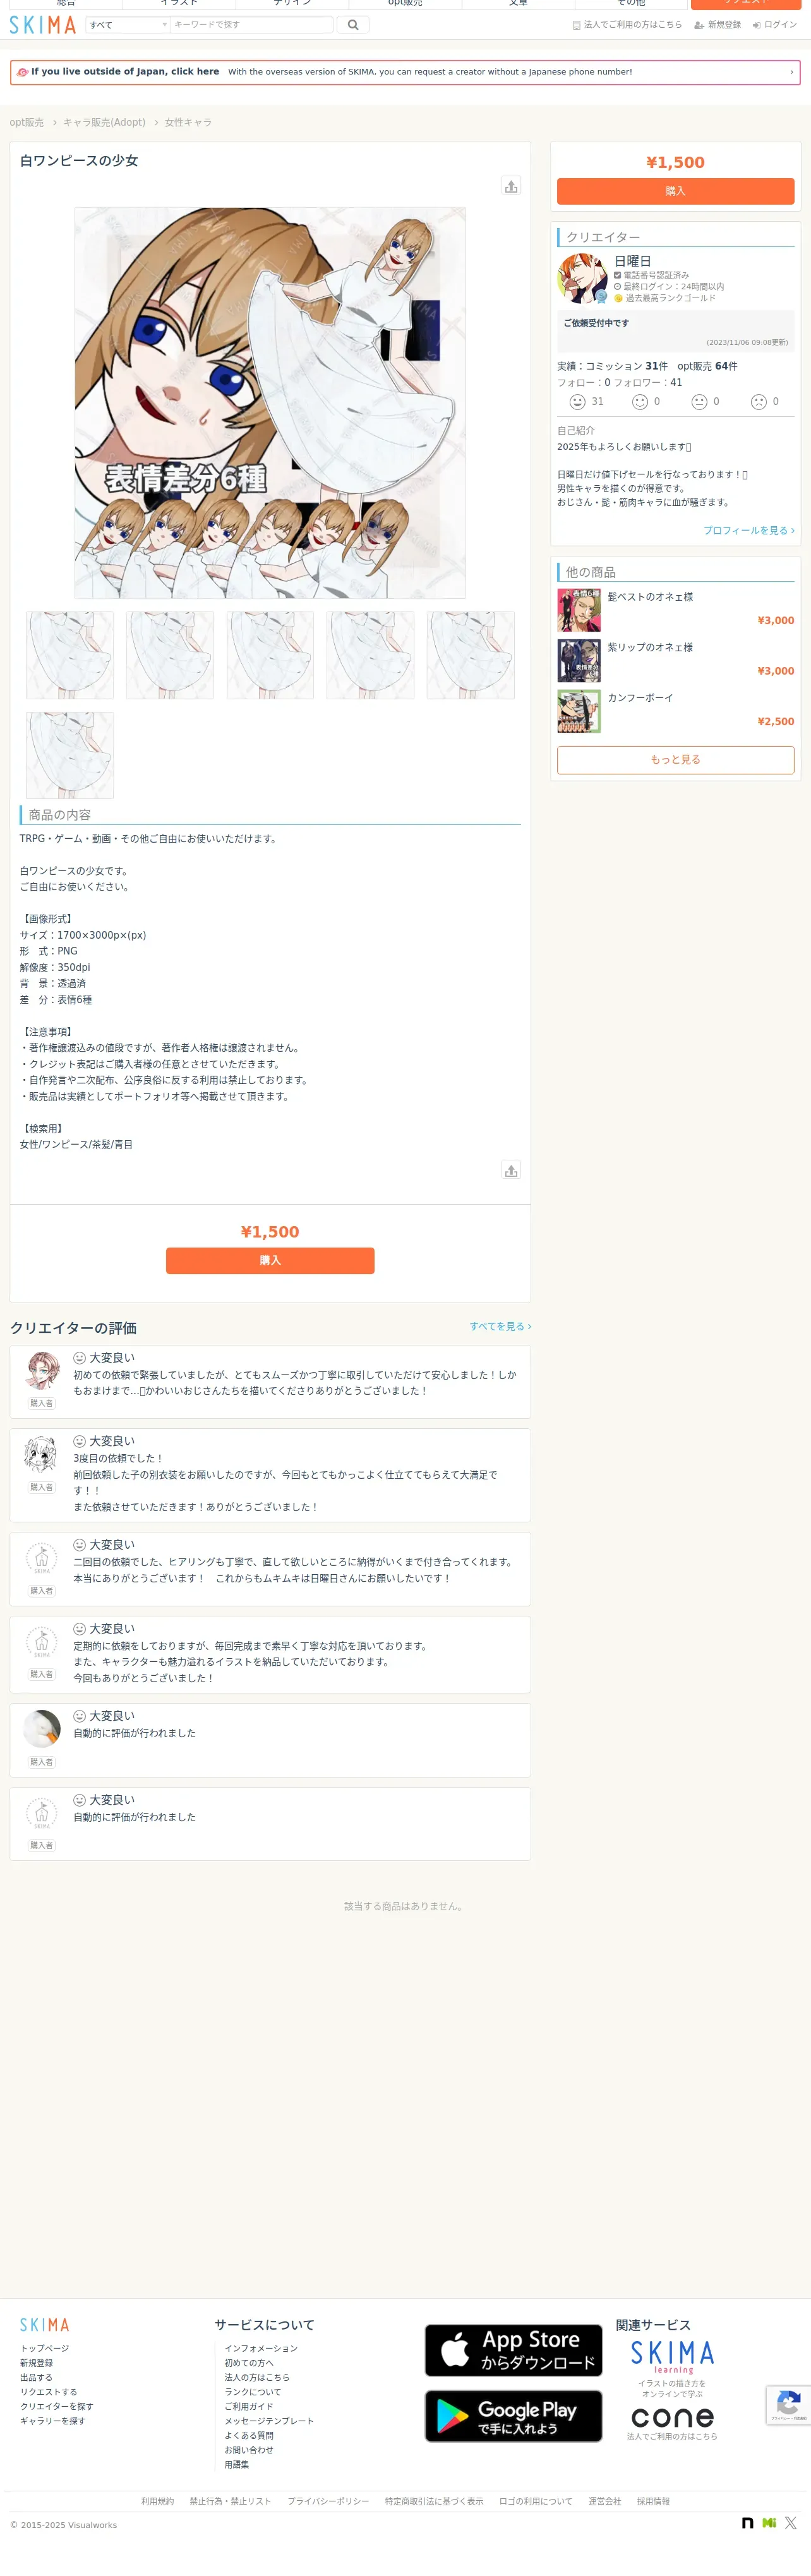Click keyword search input field

tap(251, 25)
